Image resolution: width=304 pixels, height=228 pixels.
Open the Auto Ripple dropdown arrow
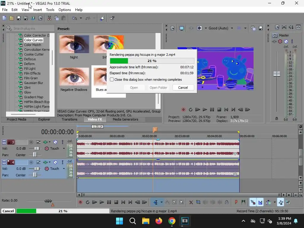pos(275,202)
